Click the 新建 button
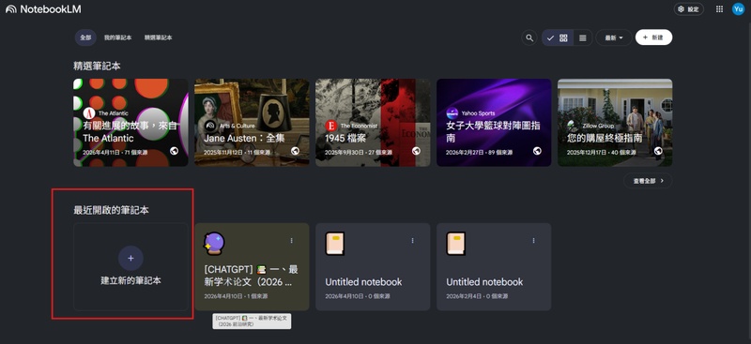 tap(653, 37)
